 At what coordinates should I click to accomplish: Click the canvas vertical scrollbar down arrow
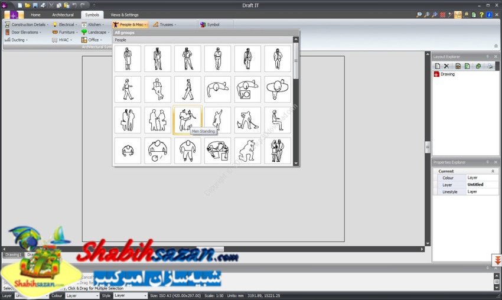428,244
